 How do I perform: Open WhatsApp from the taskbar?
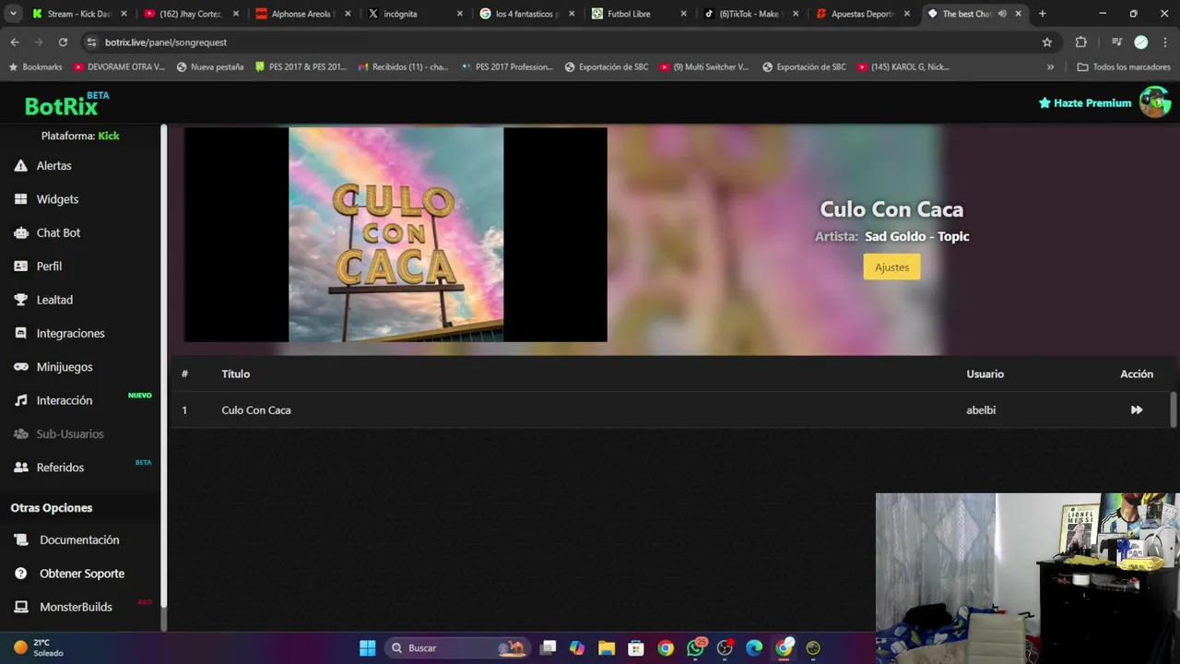pyautogui.click(x=695, y=648)
